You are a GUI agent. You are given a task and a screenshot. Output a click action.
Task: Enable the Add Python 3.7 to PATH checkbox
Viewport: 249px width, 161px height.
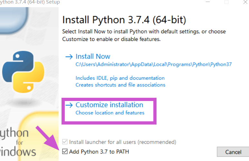click(x=65, y=151)
